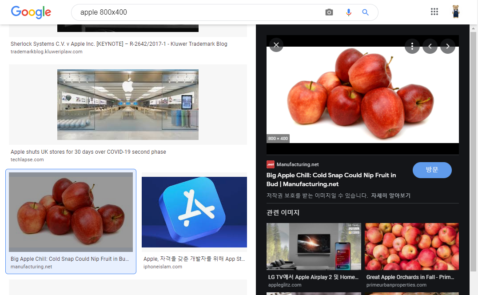
Task: Open Great Apple Orchards in Fall caption
Action: pos(410,277)
